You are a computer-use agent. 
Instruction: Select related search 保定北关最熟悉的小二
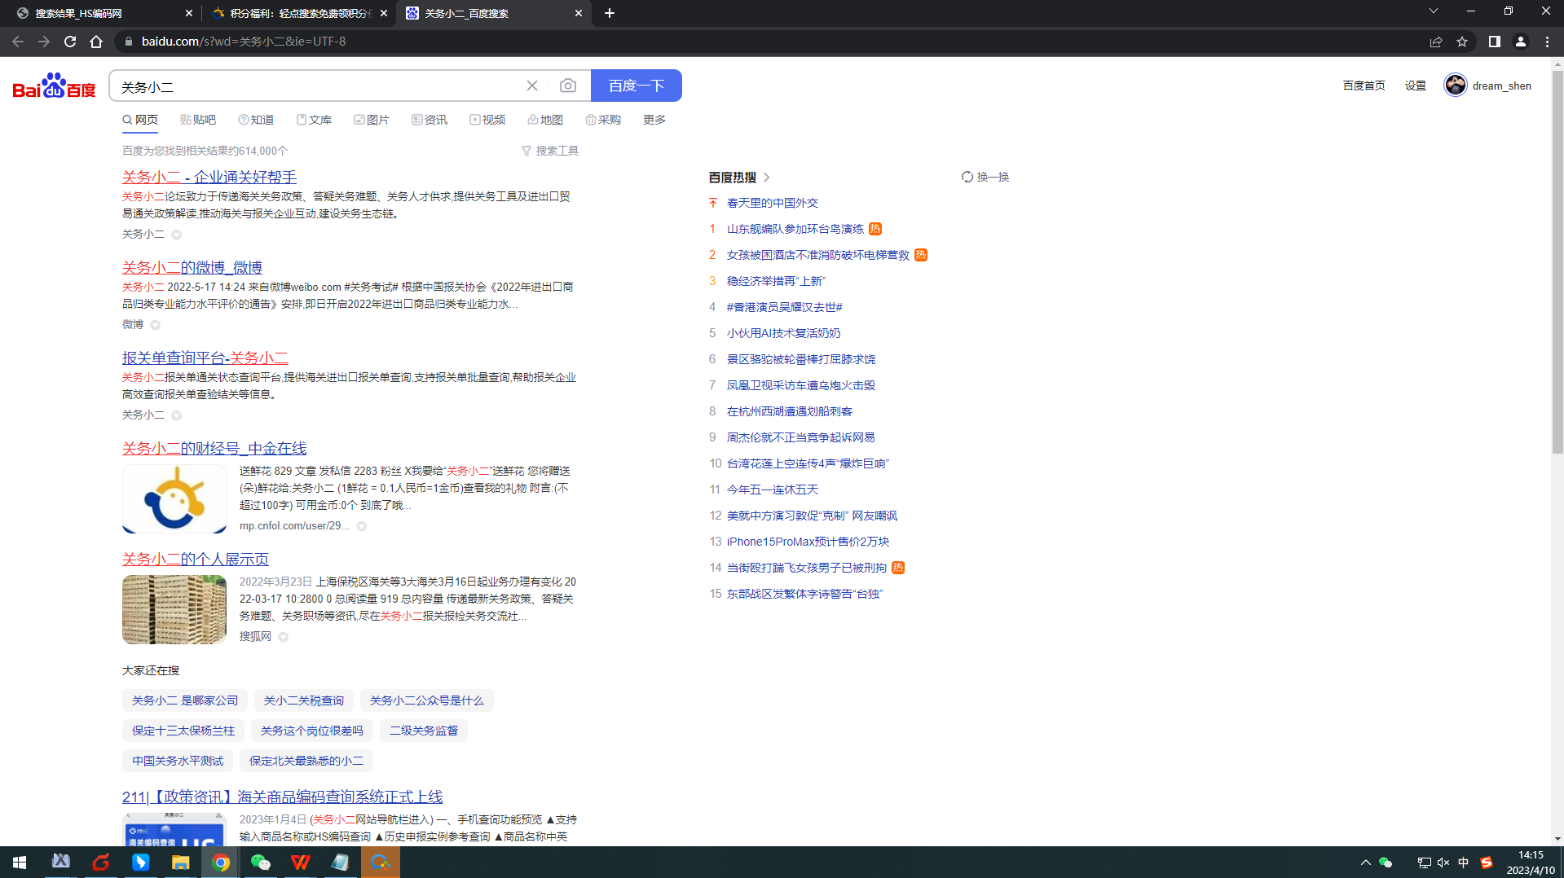306,761
